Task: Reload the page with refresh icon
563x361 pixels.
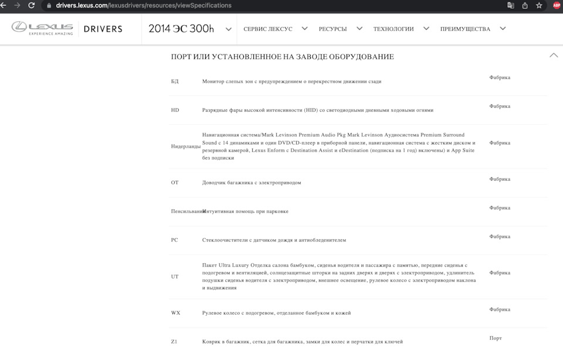Action: click(32, 5)
